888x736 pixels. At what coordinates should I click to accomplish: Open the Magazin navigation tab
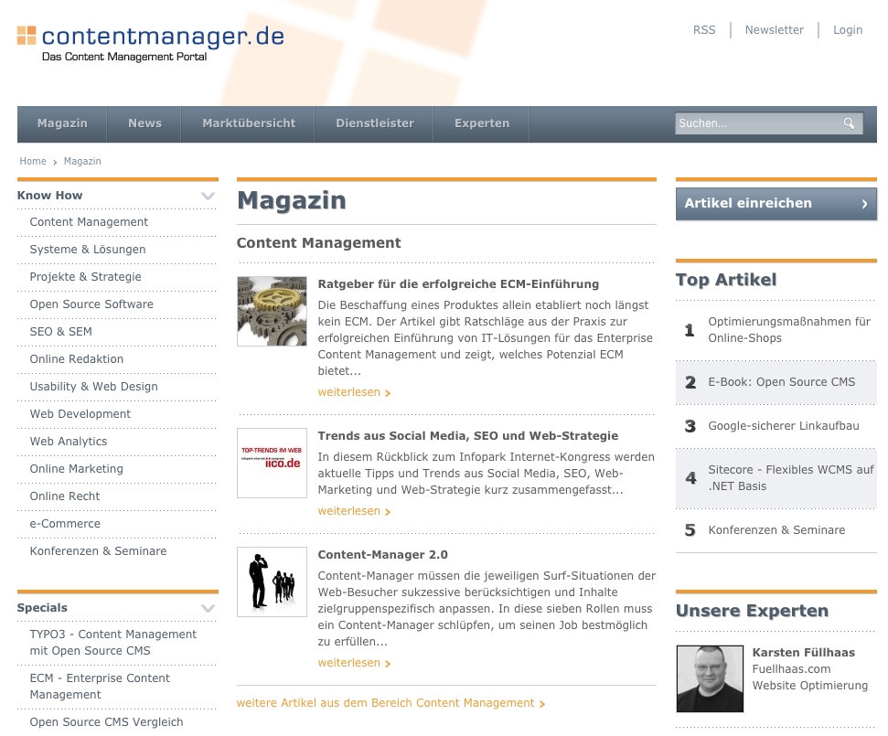click(62, 123)
